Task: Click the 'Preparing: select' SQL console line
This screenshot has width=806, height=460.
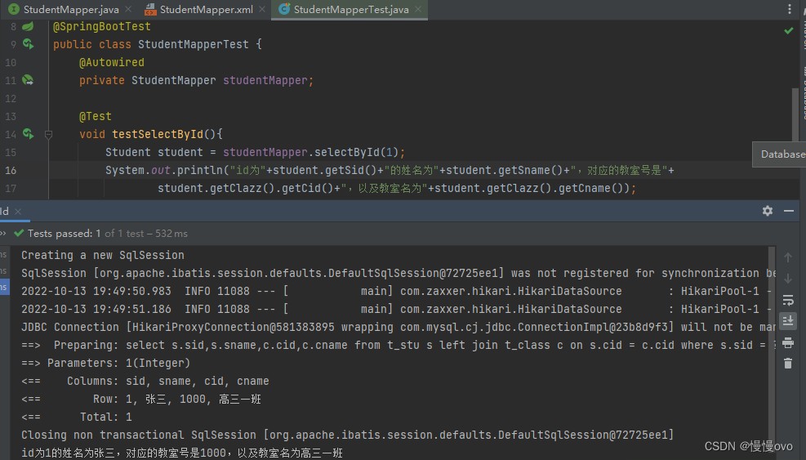Action: pos(399,346)
